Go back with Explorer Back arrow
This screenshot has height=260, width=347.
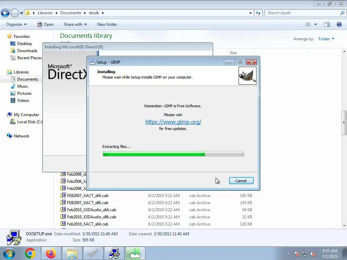5,13
